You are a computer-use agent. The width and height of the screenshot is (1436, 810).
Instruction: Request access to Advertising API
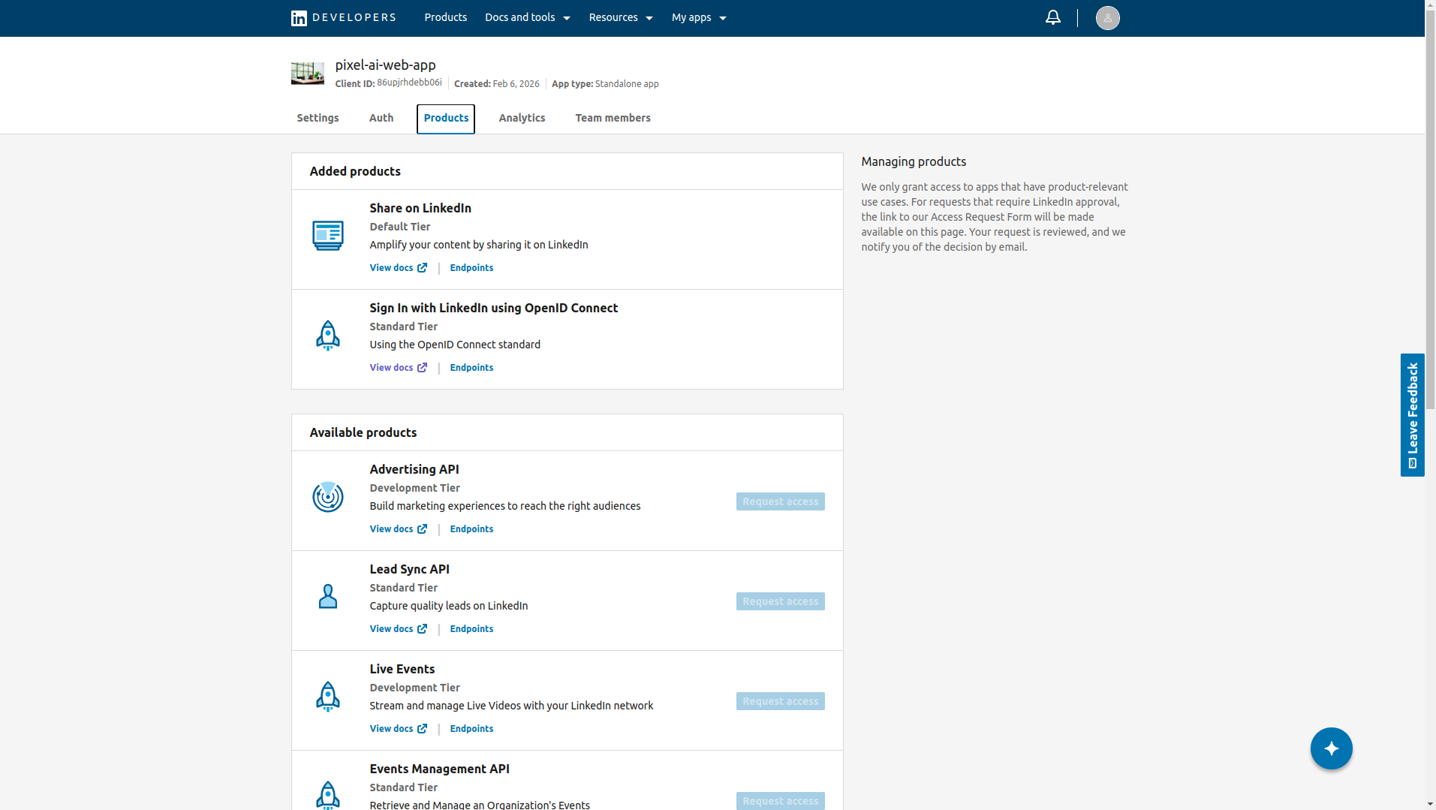pyautogui.click(x=780, y=501)
